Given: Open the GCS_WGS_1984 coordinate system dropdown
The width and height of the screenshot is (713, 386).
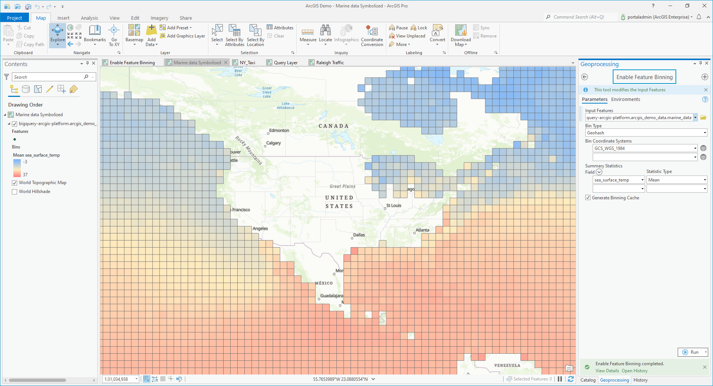Looking at the screenshot, I should tap(695, 148).
